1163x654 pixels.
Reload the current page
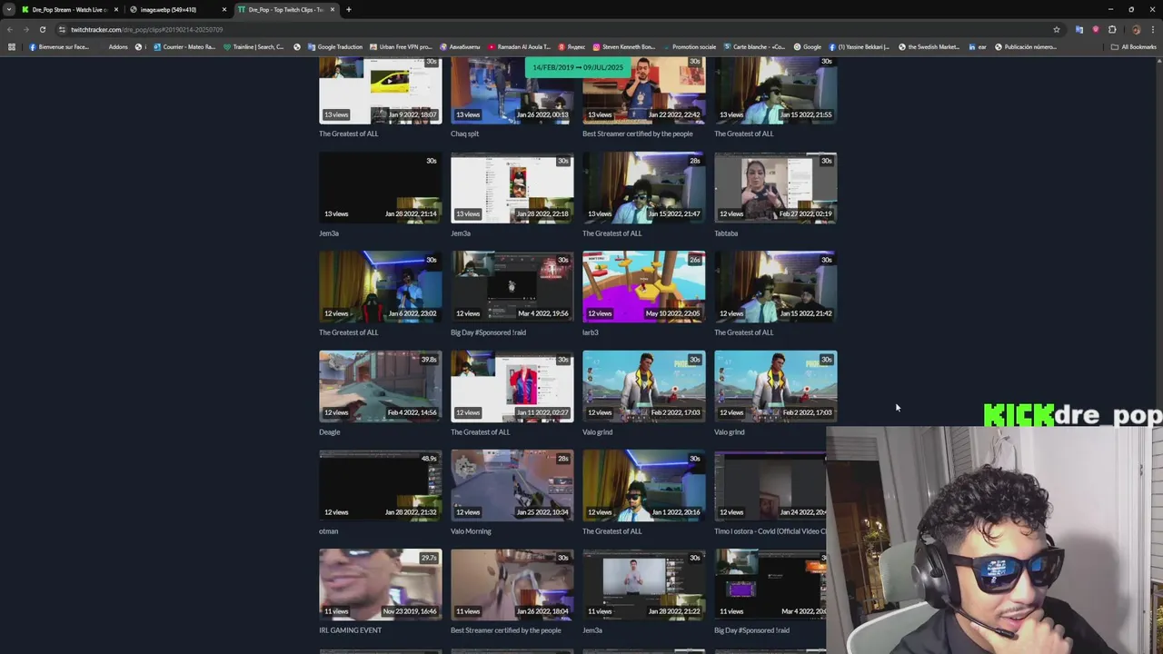click(42, 29)
